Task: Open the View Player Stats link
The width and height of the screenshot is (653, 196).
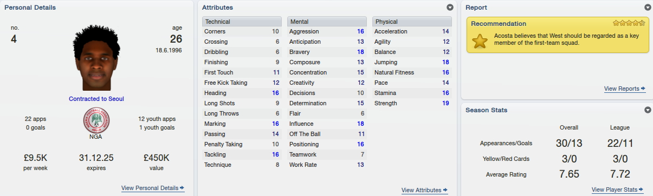Action: pos(615,190)
